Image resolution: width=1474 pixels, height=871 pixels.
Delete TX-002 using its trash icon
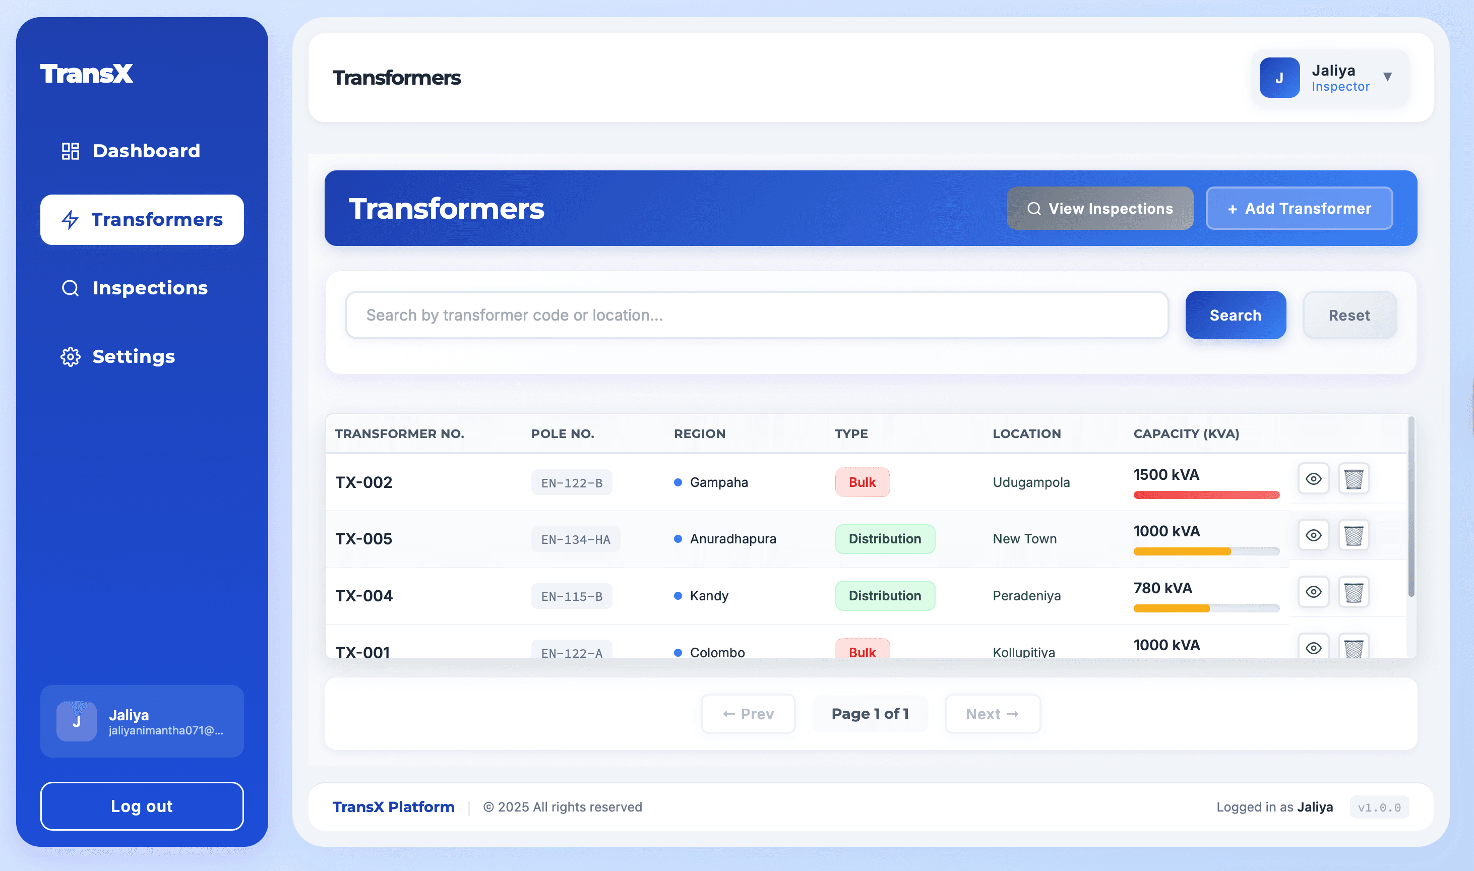point(1353,478)
